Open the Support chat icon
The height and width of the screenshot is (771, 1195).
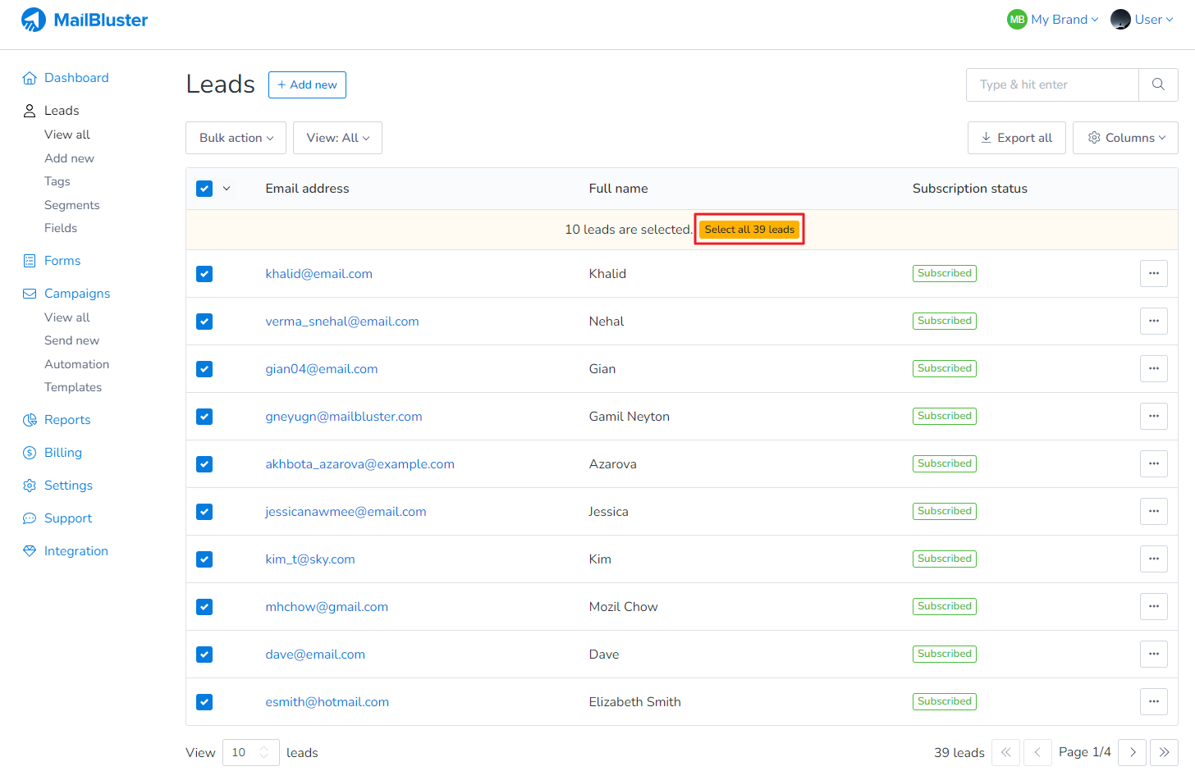(x=30, y=518)
